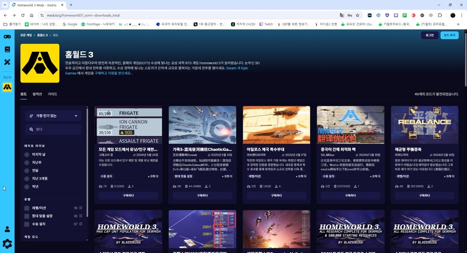Open the Chrome three-dot menu

click(x=462, y=15)
